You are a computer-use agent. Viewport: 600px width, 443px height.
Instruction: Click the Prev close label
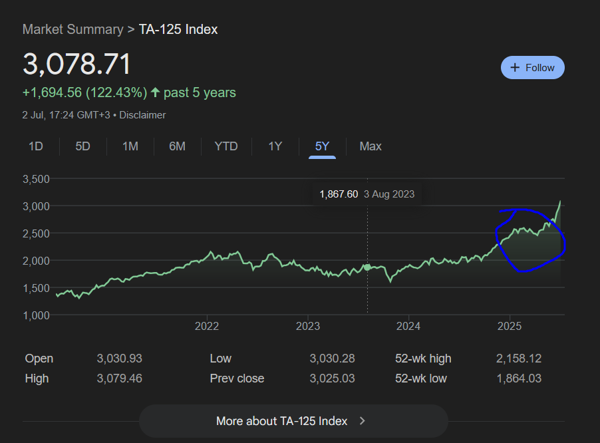[237, 378]
